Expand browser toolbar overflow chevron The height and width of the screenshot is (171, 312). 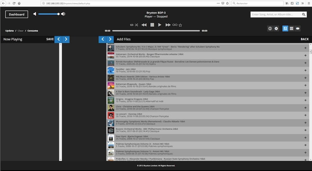coord(303,3)
